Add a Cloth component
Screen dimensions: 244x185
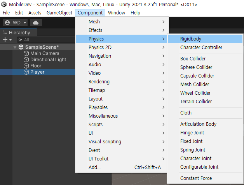[x=205, y=113]
